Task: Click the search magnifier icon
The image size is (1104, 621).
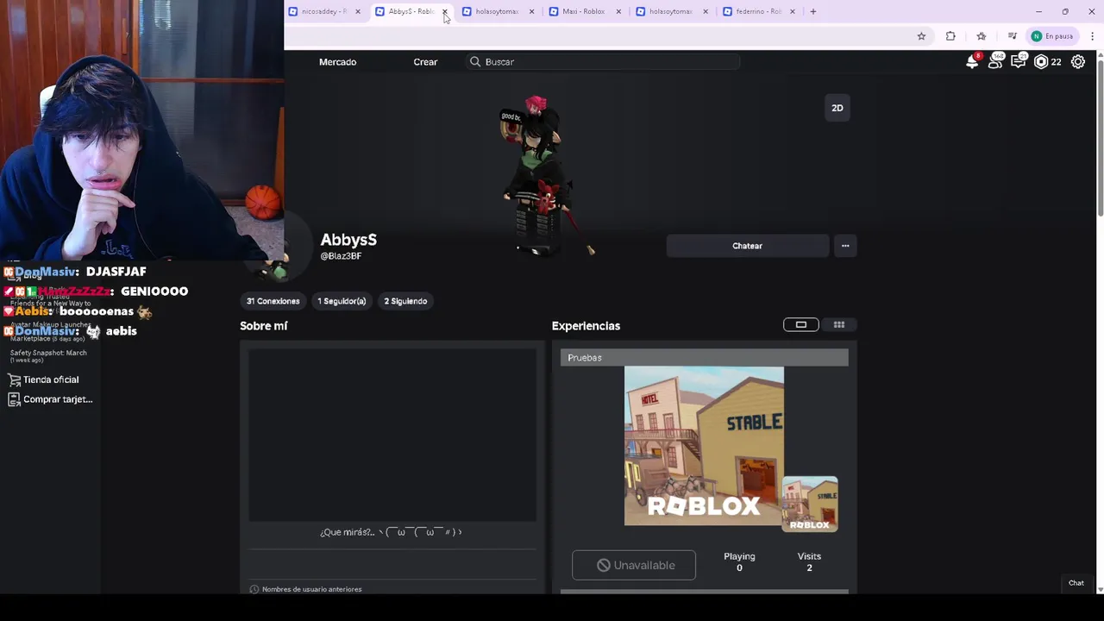Action: 475,62
